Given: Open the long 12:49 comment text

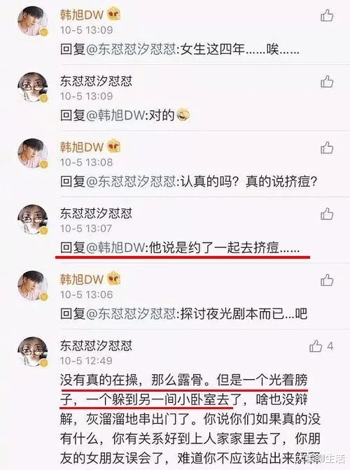Looking at the screenshot, I should (190, 420).
